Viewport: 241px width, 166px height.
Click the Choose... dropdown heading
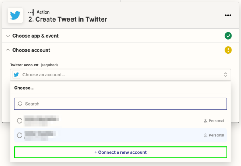click(x=24, y=88)
